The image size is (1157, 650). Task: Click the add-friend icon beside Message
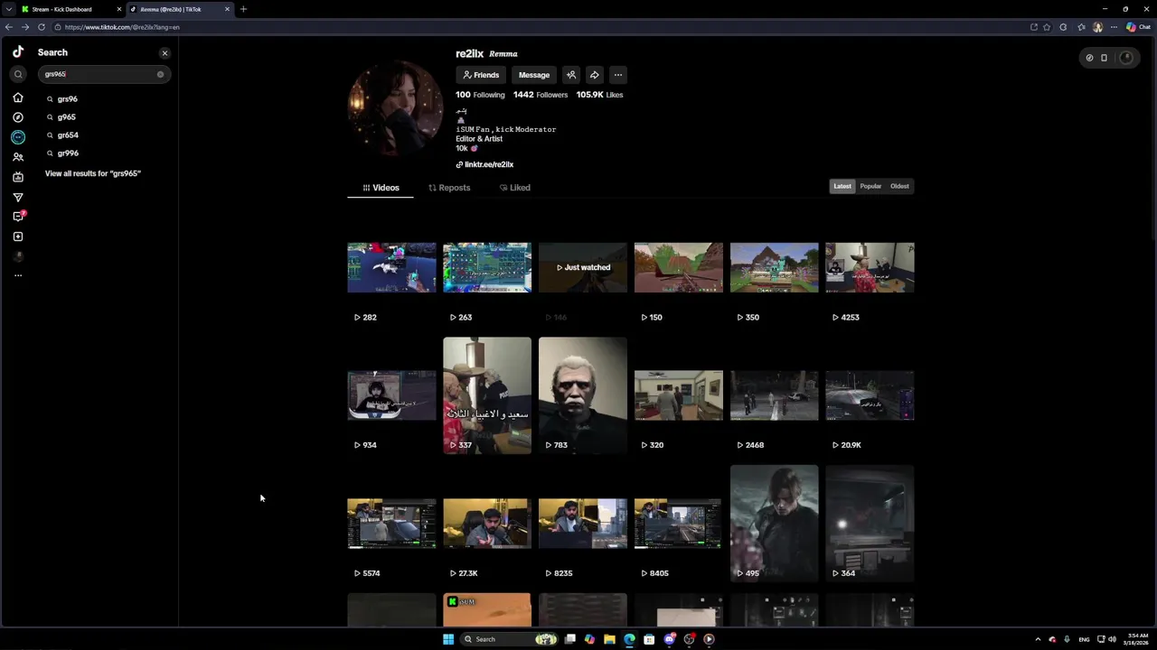click(570, 75)
